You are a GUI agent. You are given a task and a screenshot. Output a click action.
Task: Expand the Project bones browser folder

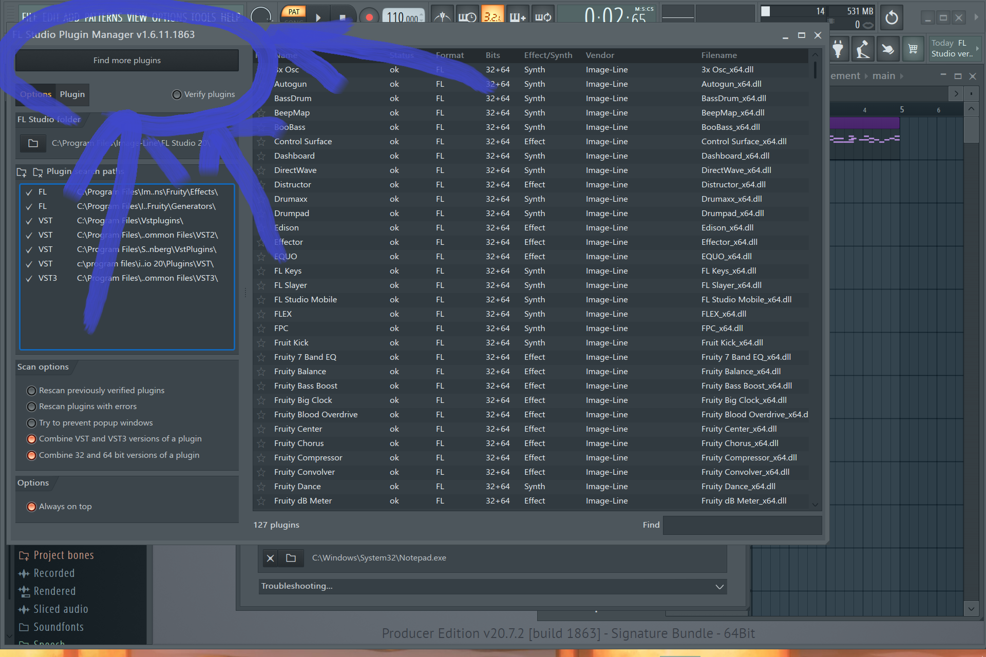[x=63, y=555]
